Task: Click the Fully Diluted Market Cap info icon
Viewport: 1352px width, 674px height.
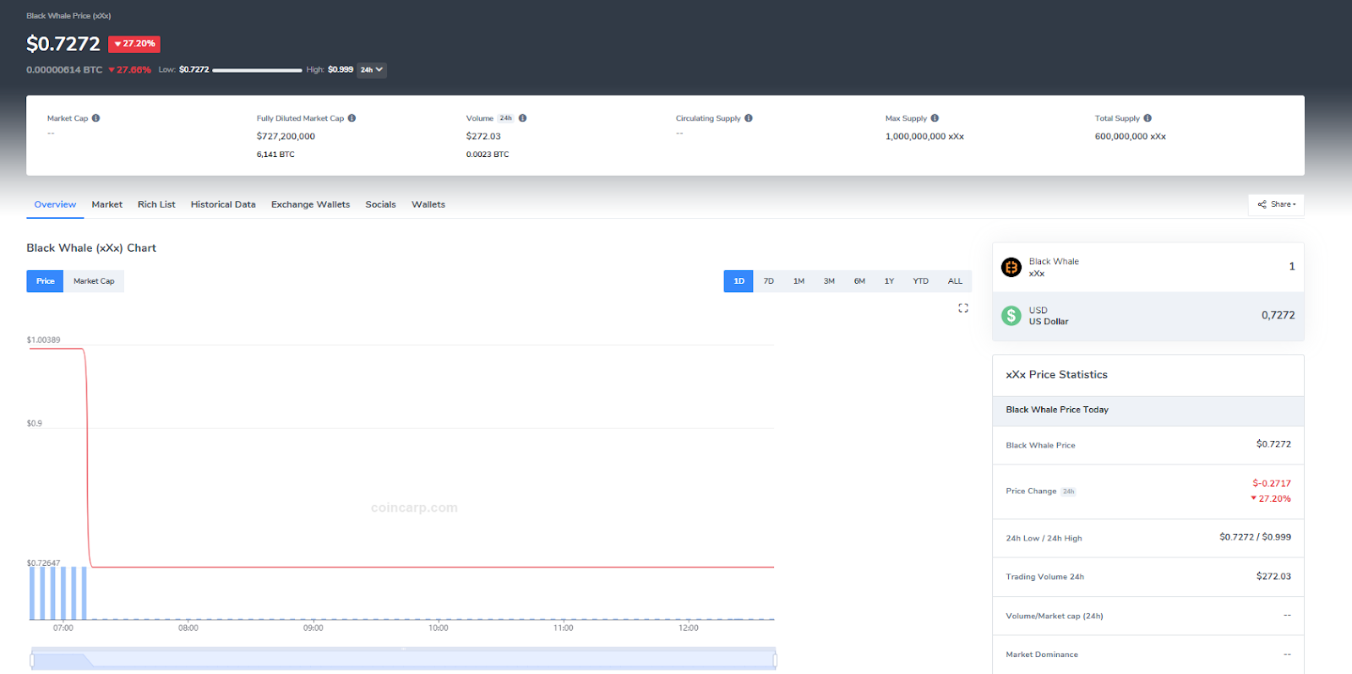Action: pyautogui.click(x=352, y=118)
